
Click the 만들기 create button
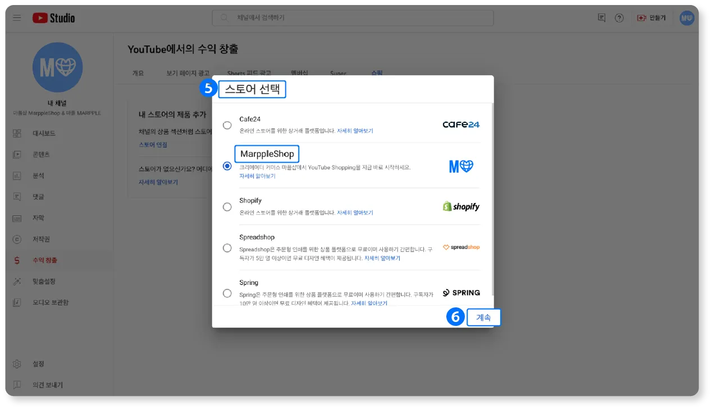click(x=651, y=18)
